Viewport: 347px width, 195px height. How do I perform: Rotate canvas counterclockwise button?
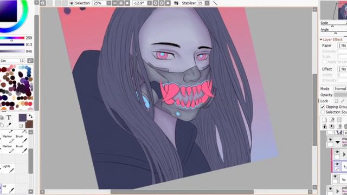[156, 3]
